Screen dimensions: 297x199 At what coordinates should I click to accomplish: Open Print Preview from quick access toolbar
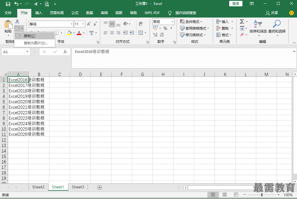pyautogui.click(x=47, y=4)
